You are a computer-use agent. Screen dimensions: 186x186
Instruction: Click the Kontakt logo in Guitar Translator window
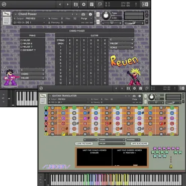[41, 88]
